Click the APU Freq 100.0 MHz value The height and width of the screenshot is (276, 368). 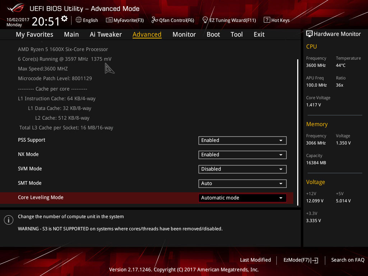(316, 85)
